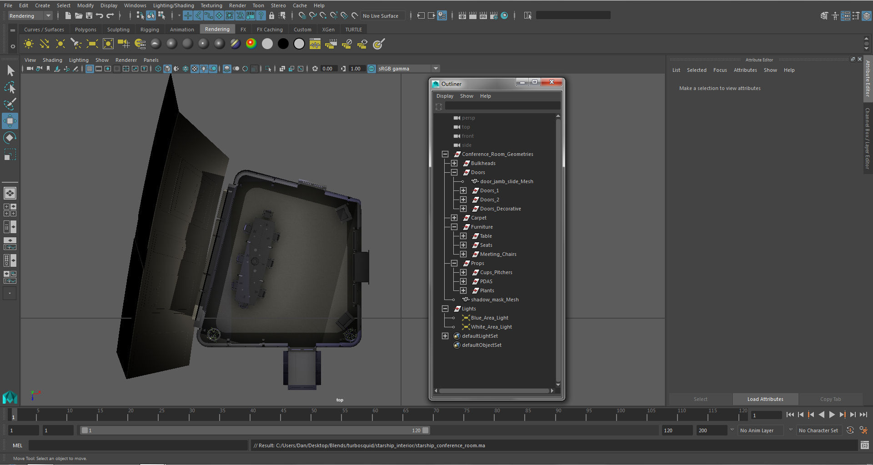
Task: Play the animation forward
Action: (x=832, y=415)
